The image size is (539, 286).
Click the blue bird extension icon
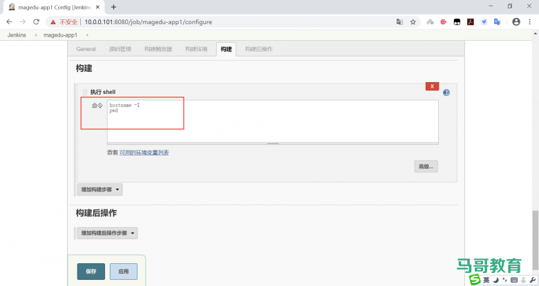click(484, 22)
